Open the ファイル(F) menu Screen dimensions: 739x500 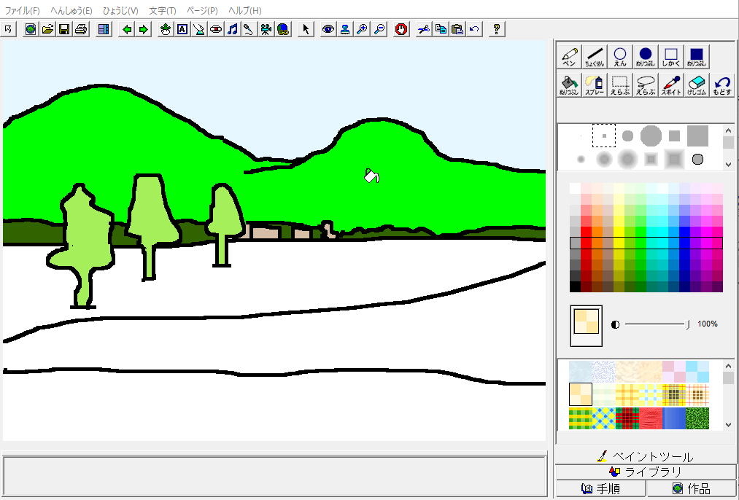coord(23,11)
